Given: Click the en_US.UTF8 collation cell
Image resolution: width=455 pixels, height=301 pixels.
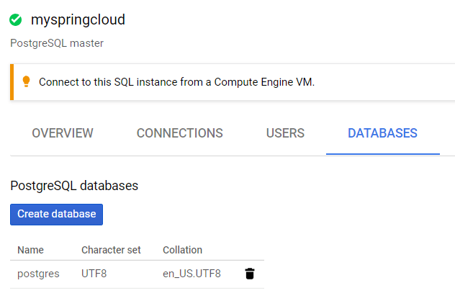Looking at the screenshot, I should pyautogui.click(x=192, y=274).
